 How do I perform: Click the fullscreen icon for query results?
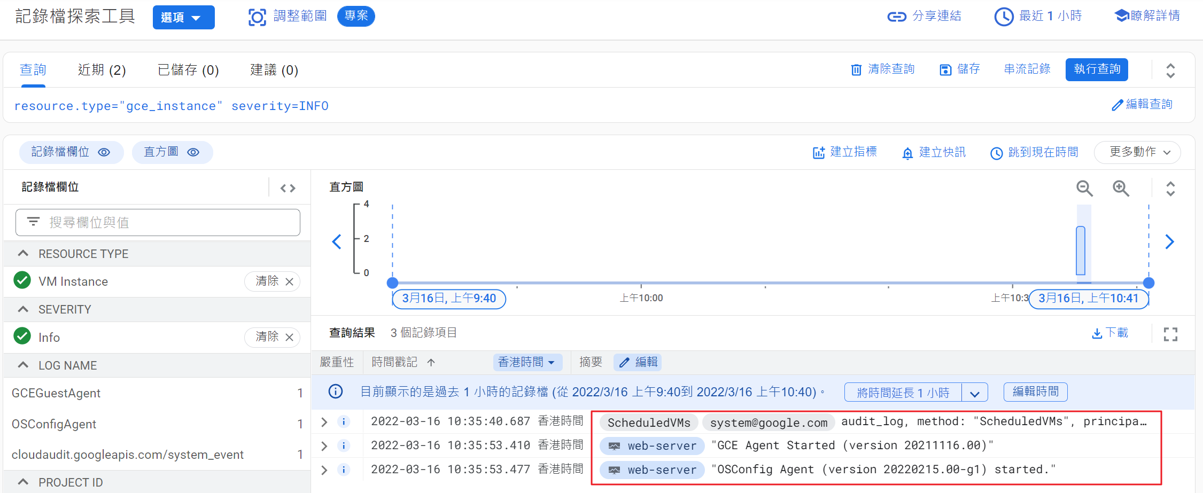(x=1170, y=334)
